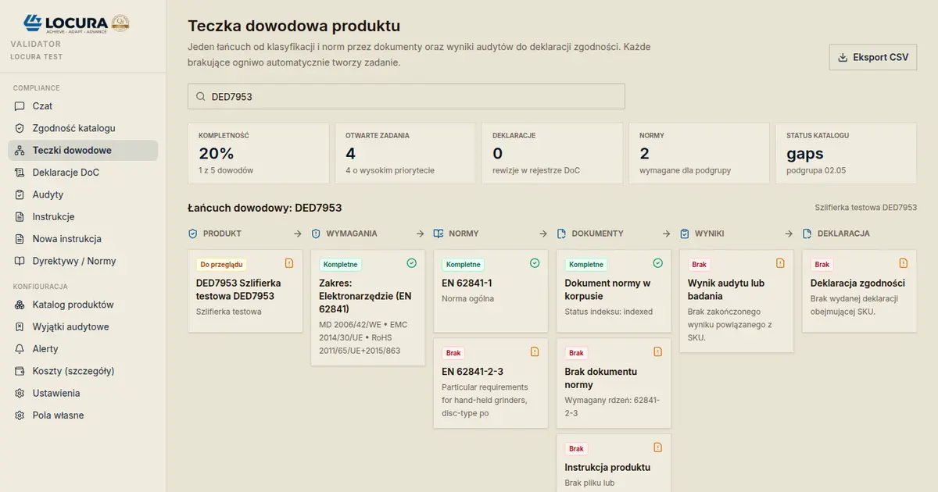
Task: Click the NORMY column book icon
Action: click(439, 234)
